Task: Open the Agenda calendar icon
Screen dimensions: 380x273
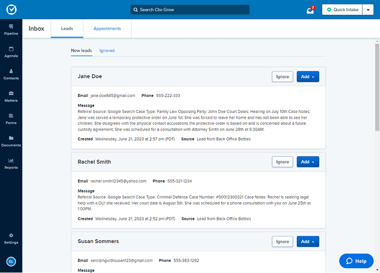Action: pyautogui.click(x=11, y=49)
